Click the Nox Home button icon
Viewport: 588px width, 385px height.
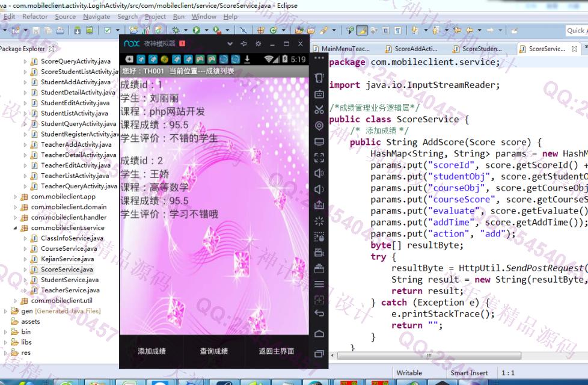319,334
